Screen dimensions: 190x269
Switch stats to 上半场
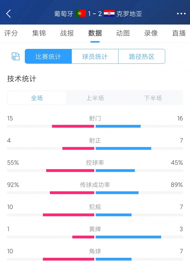[x=95, y=98]
